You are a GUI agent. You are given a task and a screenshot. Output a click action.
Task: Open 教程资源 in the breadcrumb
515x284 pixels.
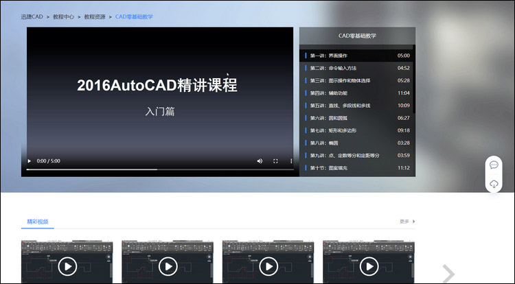coord(95,16)
